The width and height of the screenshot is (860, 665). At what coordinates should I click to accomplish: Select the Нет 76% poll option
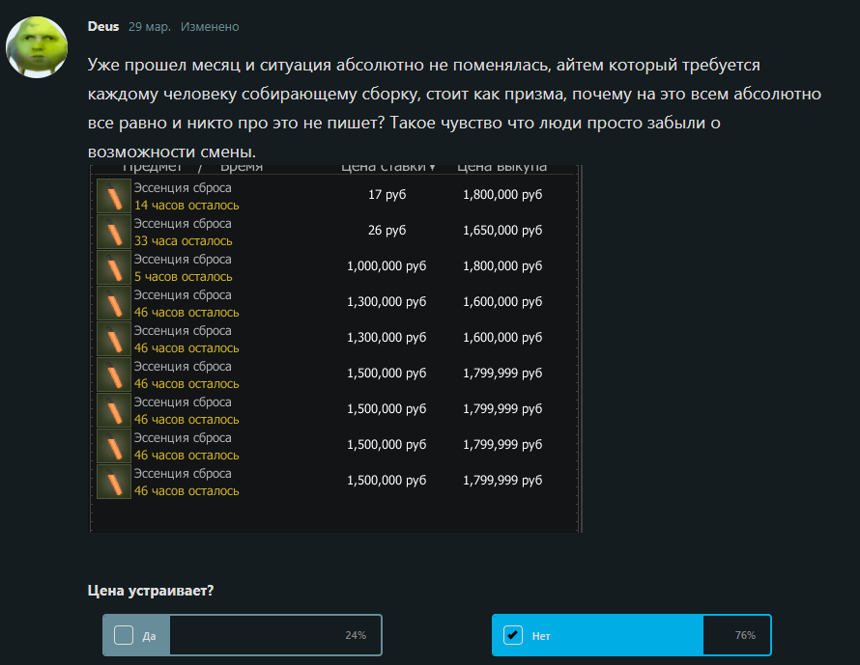pyautogui.click(x=632, y=635)
